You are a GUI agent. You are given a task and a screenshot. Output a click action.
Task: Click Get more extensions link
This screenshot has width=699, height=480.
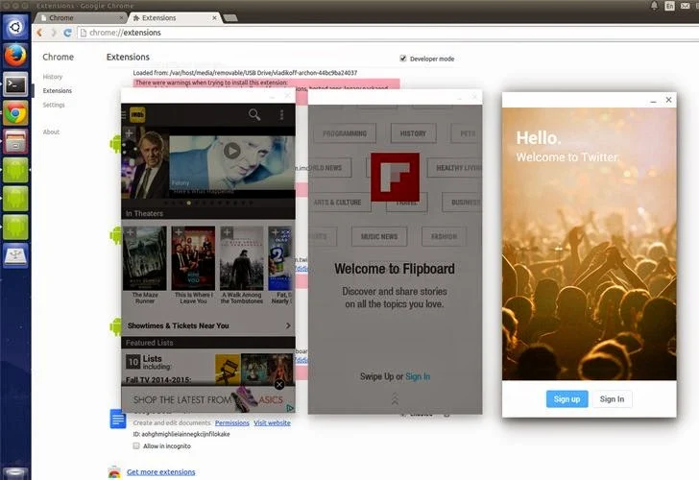(x=161, y=472)
